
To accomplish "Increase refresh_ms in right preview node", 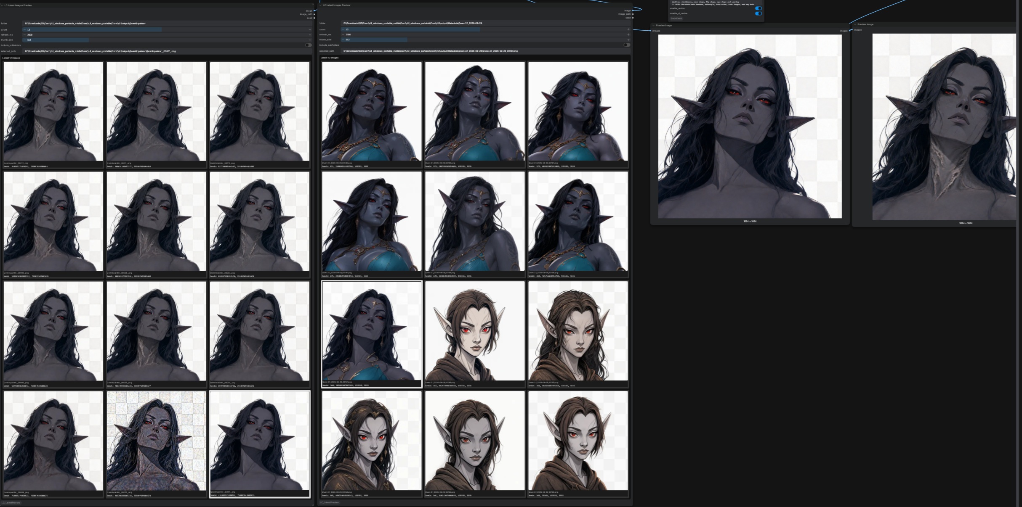I will point(628,34).
